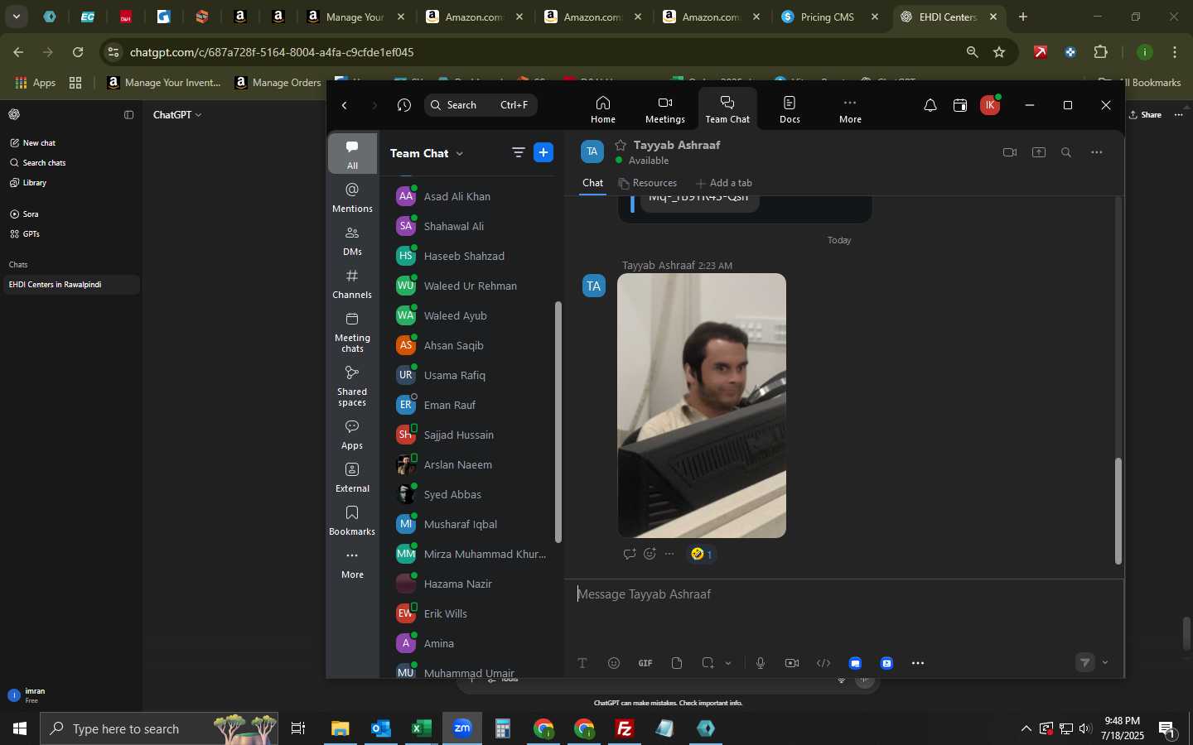Open Zoom notifications bell
This screenshot has width=1193, height=745.
click(930, 105)
